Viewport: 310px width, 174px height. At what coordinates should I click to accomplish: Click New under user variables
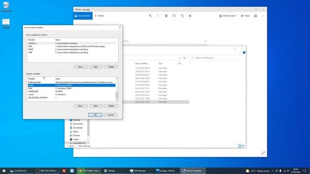click(81, 67)
